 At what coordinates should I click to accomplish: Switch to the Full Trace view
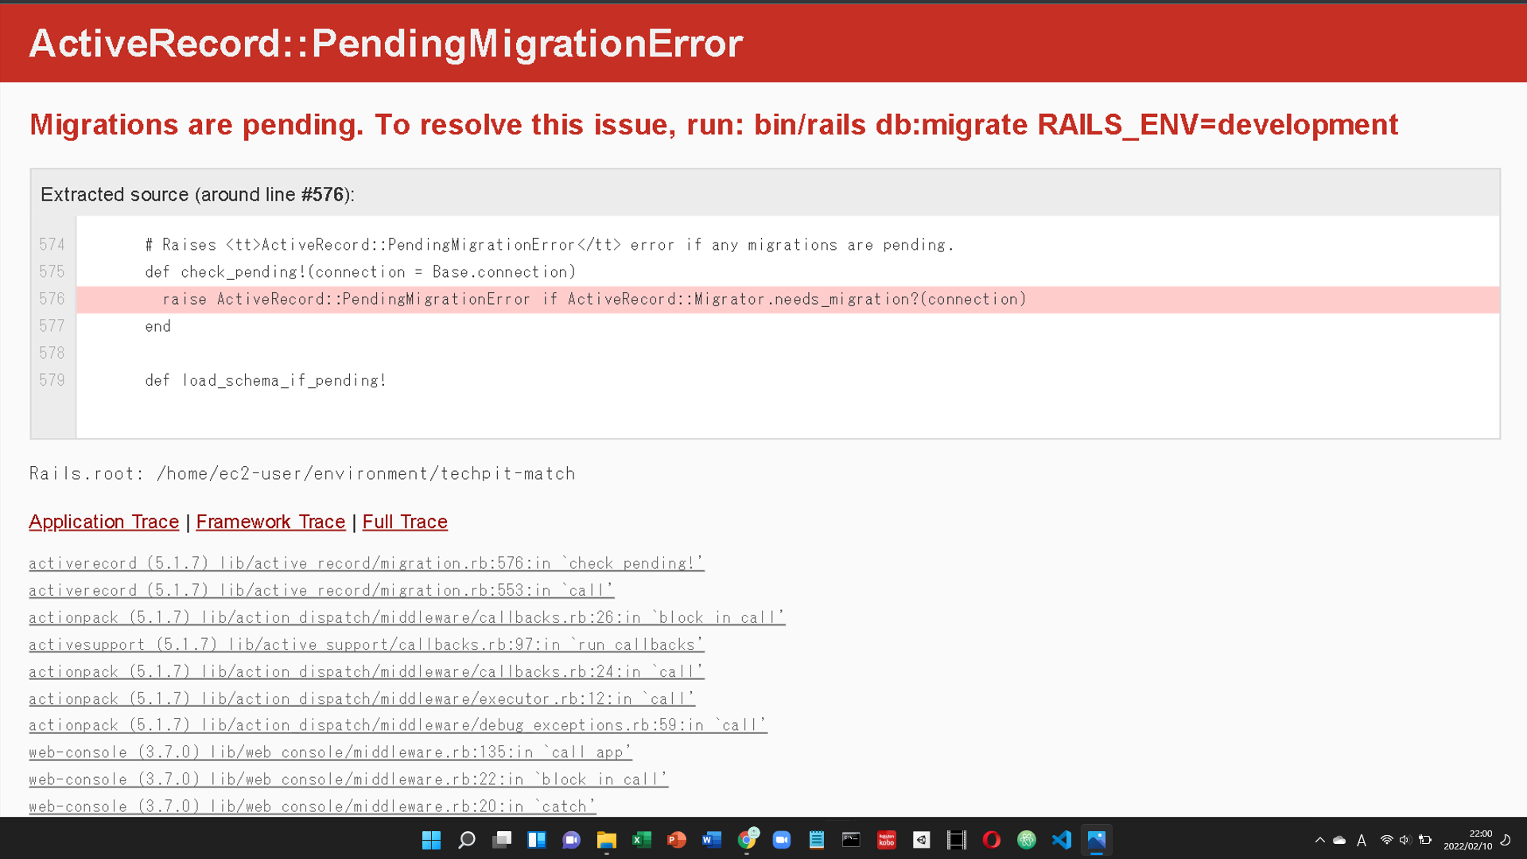pos(405,522)
